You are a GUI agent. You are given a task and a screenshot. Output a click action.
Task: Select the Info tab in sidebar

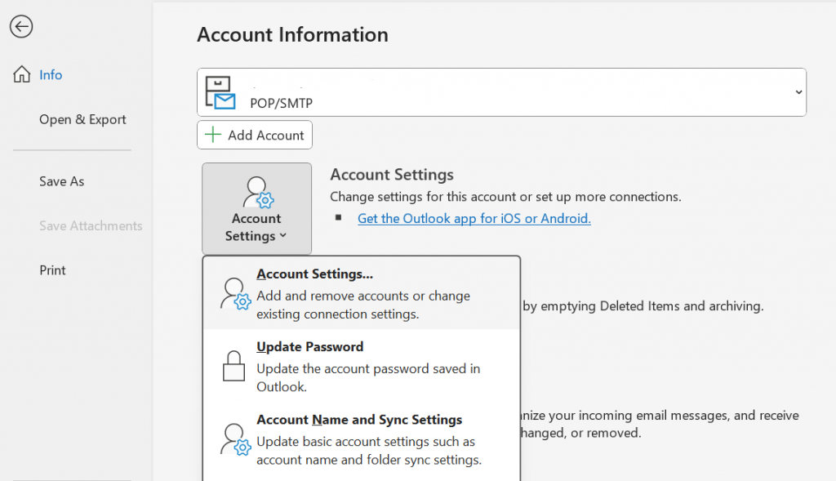tap(51, 74)
